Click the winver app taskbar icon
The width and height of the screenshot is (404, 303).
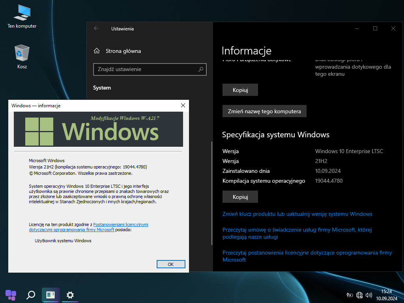(x=50, y=295)
